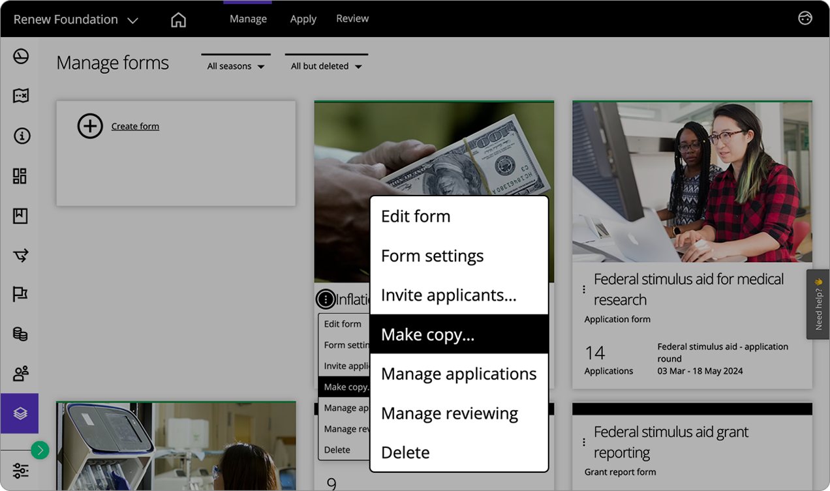The width and height of the screenshot is (830, 491).
Task: Open the people/users icon in sidebar
Action: pyautogui.click(x=21, y=373)
